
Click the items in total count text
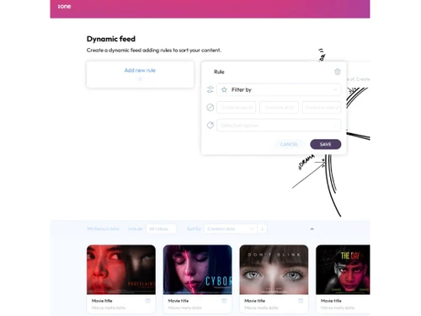103,229
